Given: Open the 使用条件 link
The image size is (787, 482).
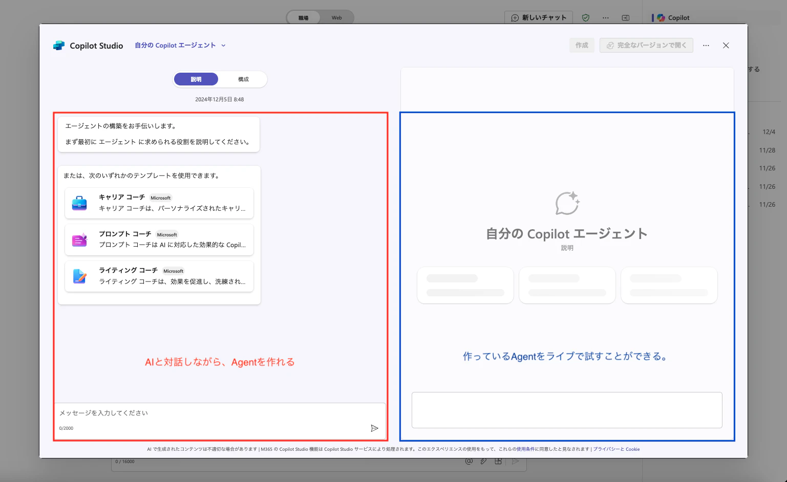Looking at the screenshot, I should [x=525, y=449].
